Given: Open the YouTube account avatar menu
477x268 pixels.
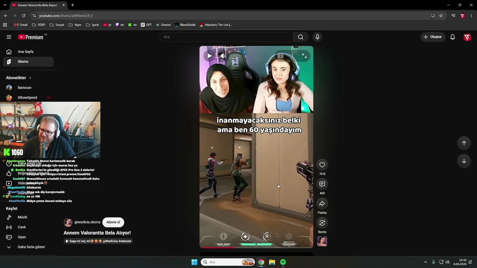Looking at the screenshot, I should point(467,37).
